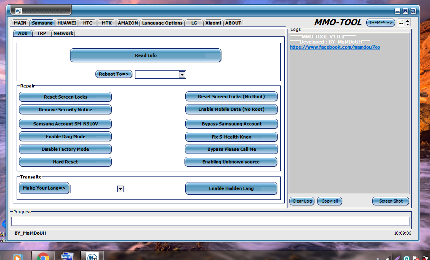The width and height of the screenshot is (430, 260).
Task: Click Make Your Lang=> button
Action: pos(44,188)
